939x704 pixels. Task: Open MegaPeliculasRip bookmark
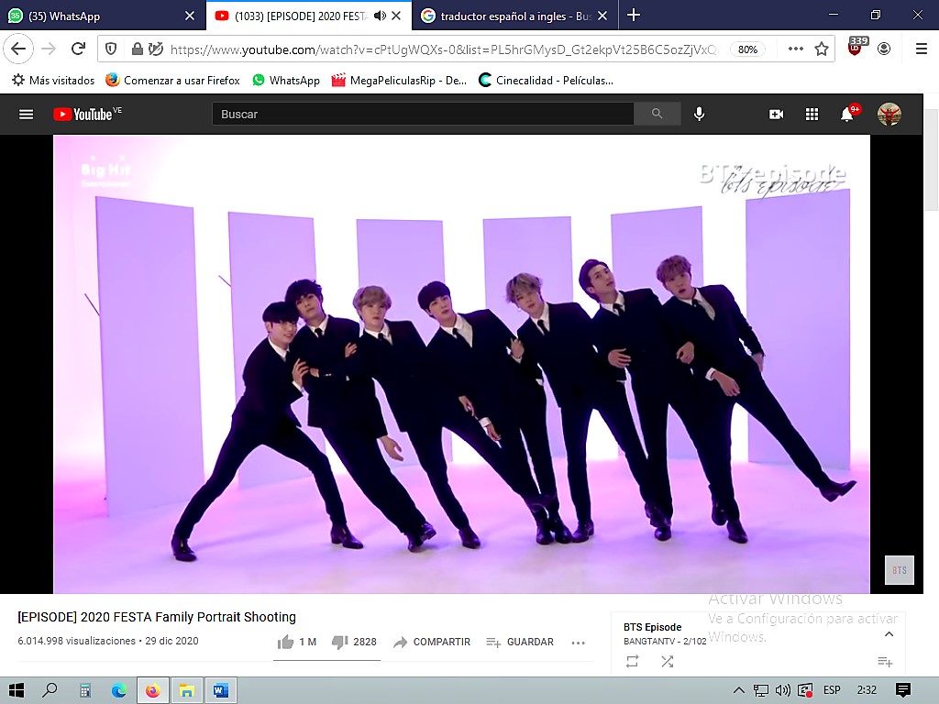400,81
